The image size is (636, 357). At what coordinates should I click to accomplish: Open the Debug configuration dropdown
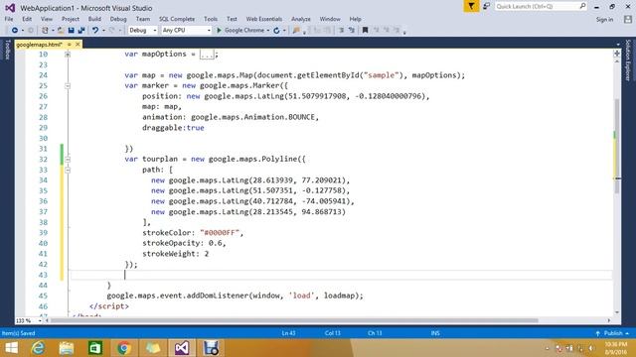tap(142, 31)
